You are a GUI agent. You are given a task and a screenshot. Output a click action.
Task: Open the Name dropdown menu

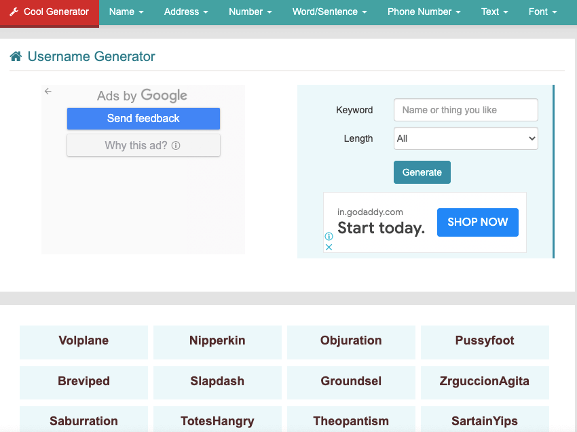tap(126, 12)
